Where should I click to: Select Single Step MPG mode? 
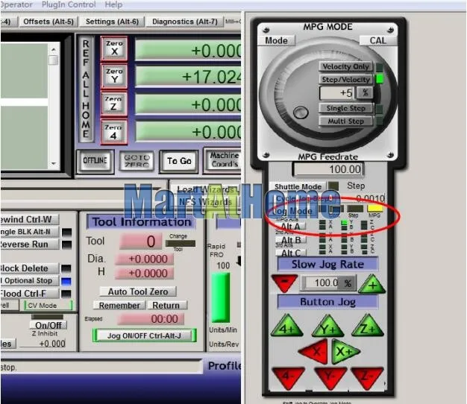(345, 108)
